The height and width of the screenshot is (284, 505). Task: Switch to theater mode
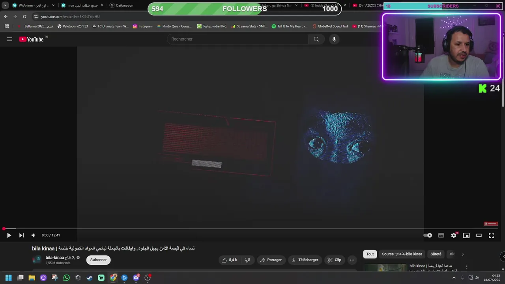(x=479, y=235)
